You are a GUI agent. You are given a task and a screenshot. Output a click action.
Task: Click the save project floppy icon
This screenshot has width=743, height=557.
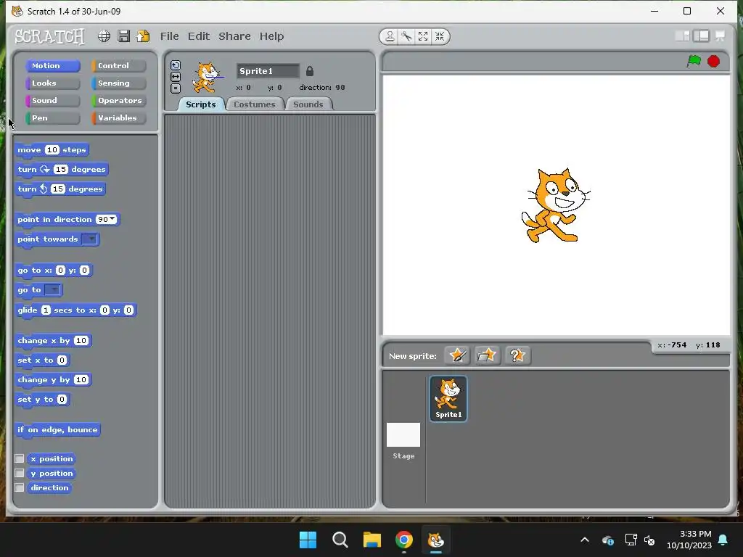[x=123, y=36]
